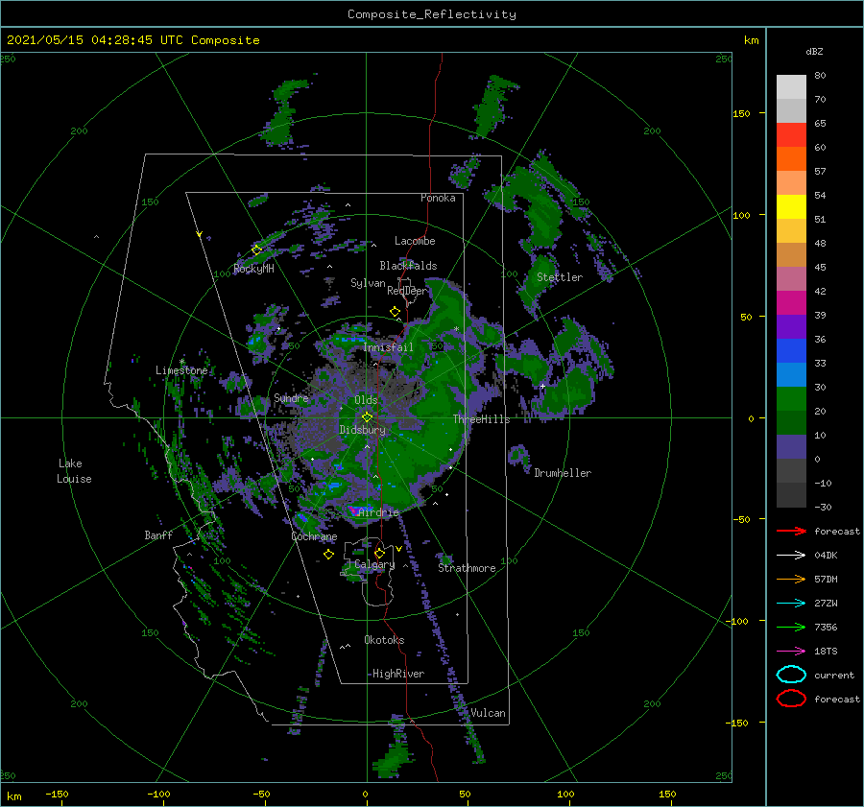The height and width of the screenshot is (807, 864).
Task: Click the yellow 51-54 dBZ color swatch
Action: click(791, 207)
